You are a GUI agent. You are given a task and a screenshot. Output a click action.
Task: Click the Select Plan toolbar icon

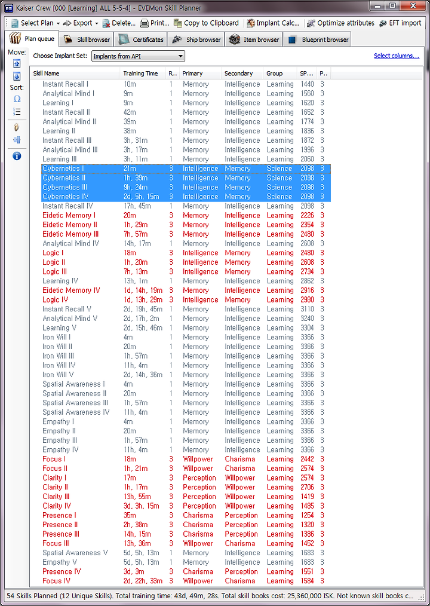coord(15,23)
